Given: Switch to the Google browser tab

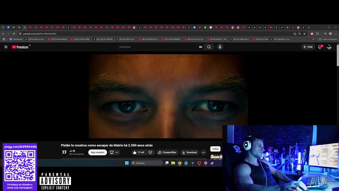Looking at the screenshot, I should (211, 27).
